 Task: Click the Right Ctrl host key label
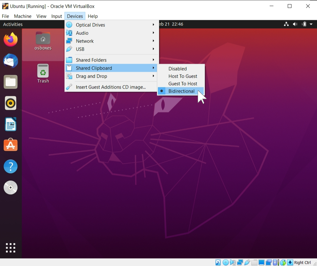302,263
